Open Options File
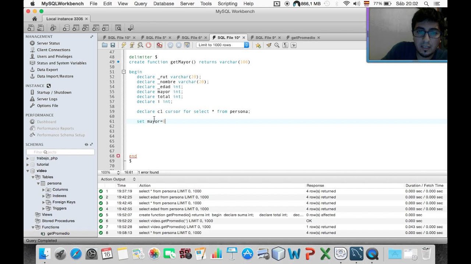This screenshot has width=471, height=264. (x=47, y=106)
